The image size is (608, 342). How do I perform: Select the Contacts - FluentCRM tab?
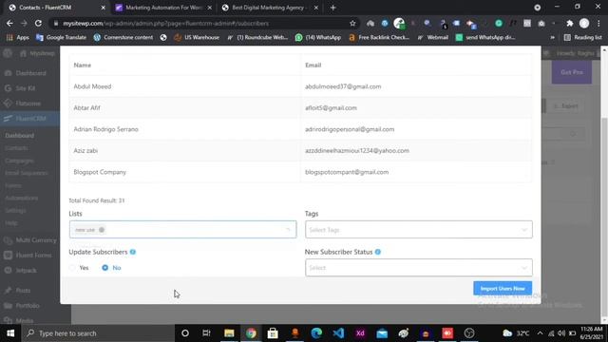[56, 8]
